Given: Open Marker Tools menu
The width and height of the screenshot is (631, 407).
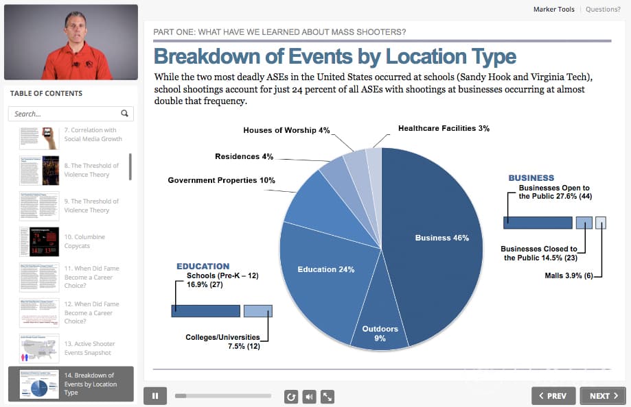Looking at the screenshot, I should tap(553, 9).
